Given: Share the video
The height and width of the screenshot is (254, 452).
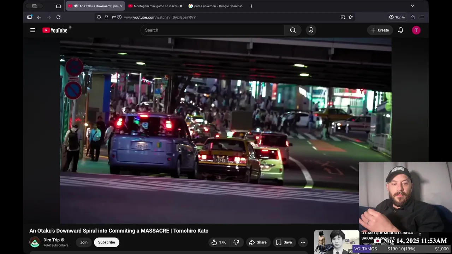Looking at the screenshot, I should tap(258, 242).
